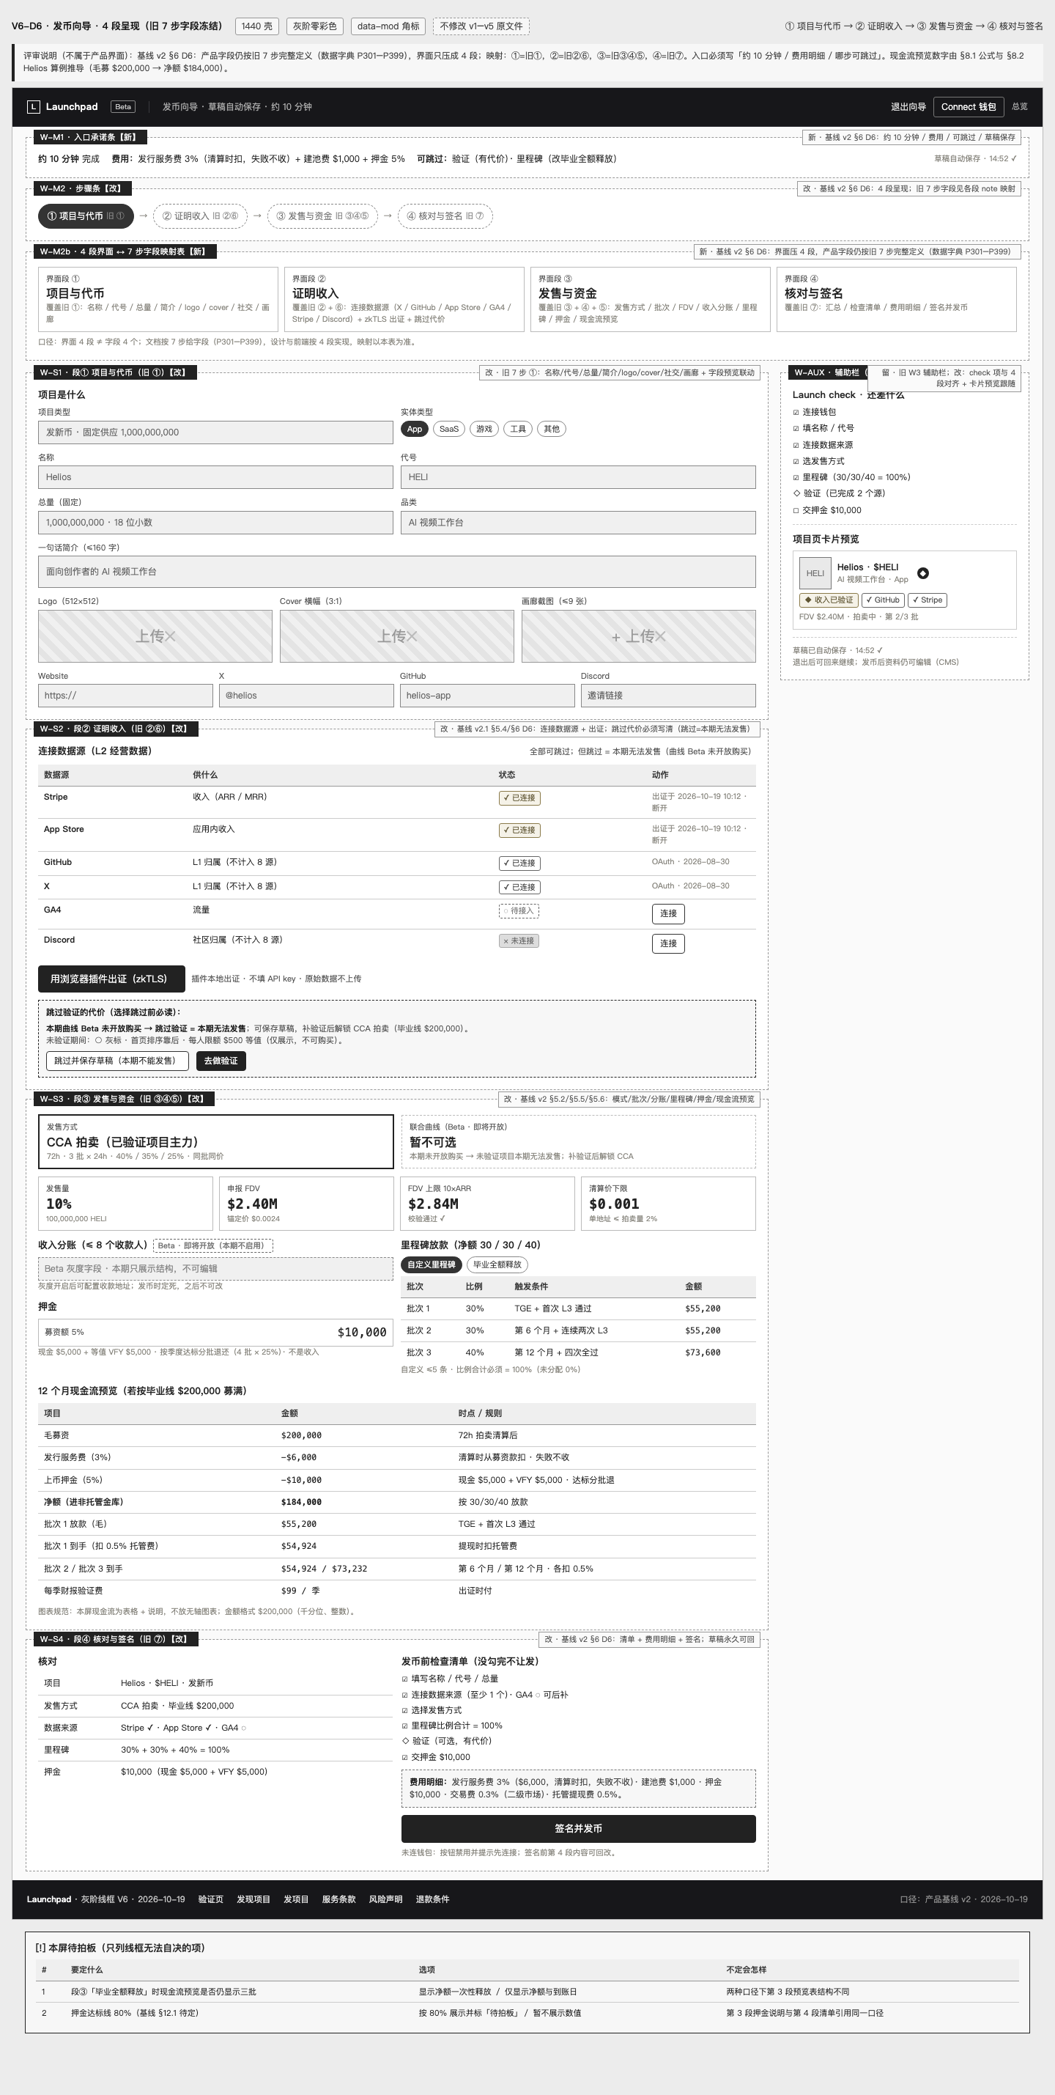Viewport: 1055px width, 2095px height.
Task: Toggle 连接钱包 checkbox in Launch check
Action: tap(796, 413)
